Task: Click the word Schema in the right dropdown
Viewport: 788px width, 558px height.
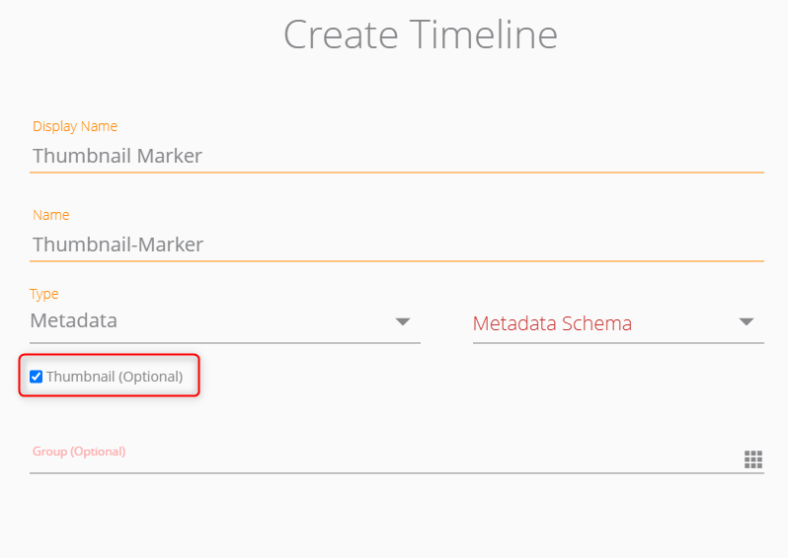Action: coord(597,323)
